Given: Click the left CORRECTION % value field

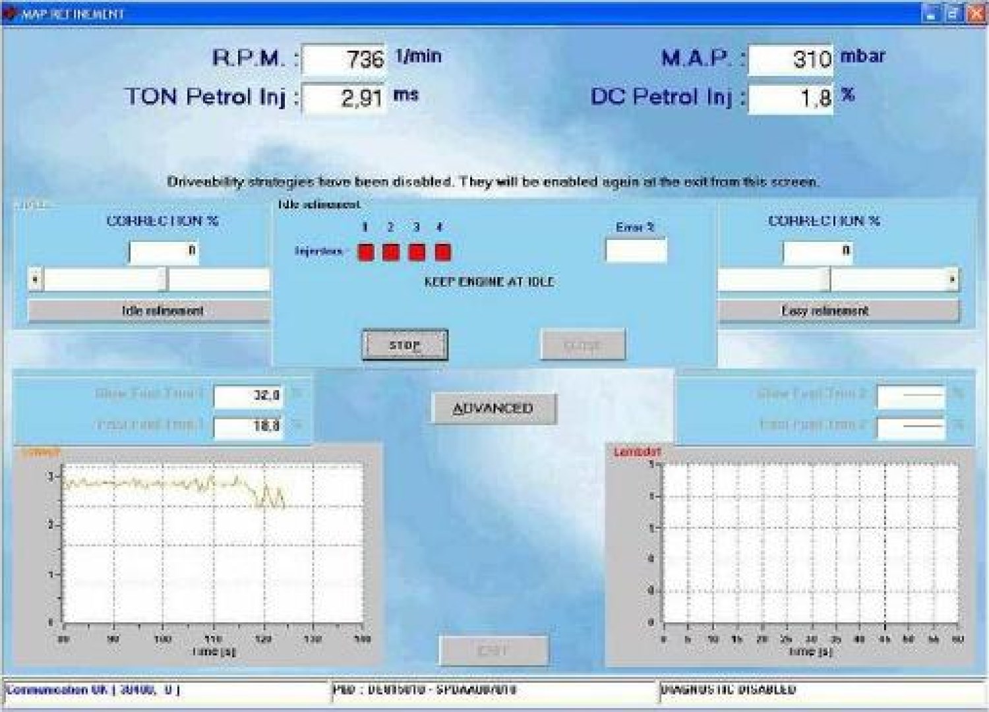Looking at the screenshot, I should [164, 252].
